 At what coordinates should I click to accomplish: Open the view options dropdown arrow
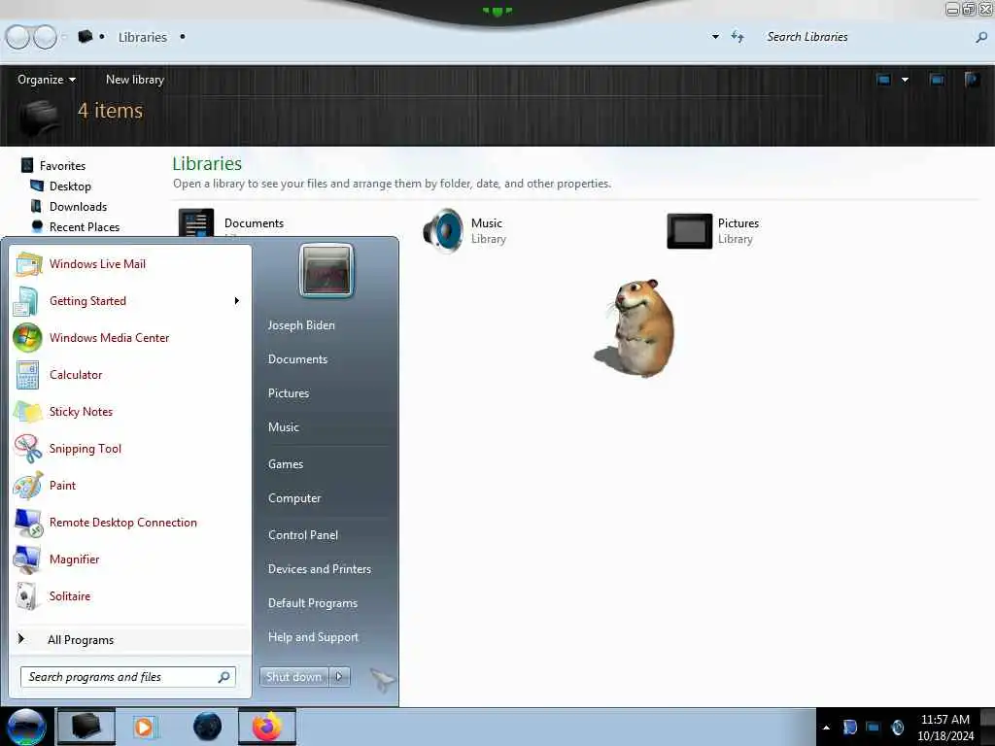tap(905, 80)
